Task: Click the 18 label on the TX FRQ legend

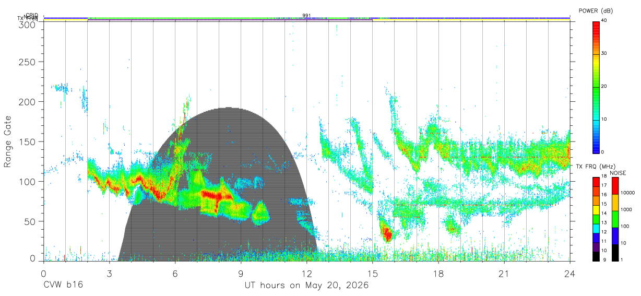Action: [604, 177]
